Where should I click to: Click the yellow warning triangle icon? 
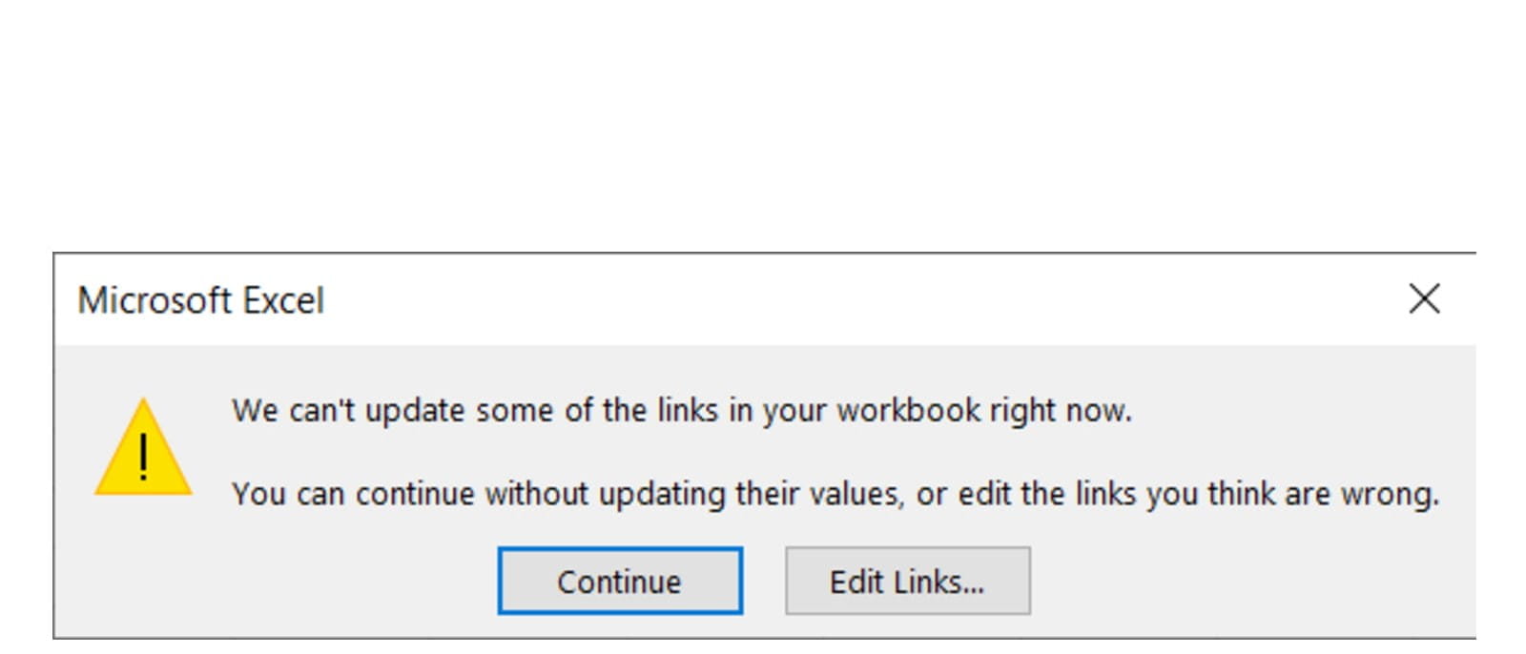[143, 450]
